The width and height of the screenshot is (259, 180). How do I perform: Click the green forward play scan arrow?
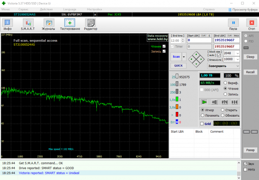(204, 102)
